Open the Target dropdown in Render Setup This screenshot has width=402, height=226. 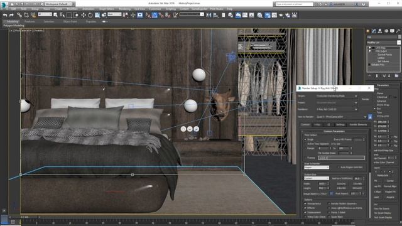point(337,96)
